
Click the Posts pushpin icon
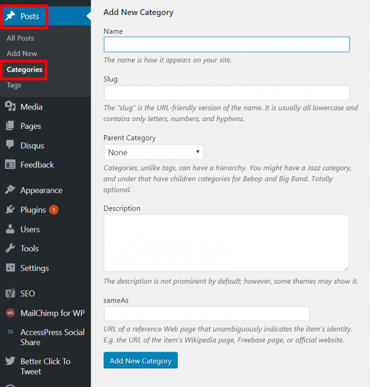pos(11,16)
